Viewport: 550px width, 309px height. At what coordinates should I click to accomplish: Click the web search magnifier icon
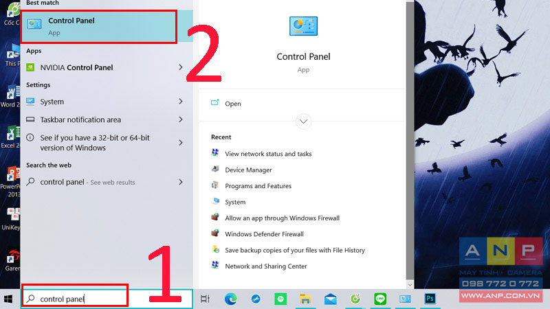(30, 181)
